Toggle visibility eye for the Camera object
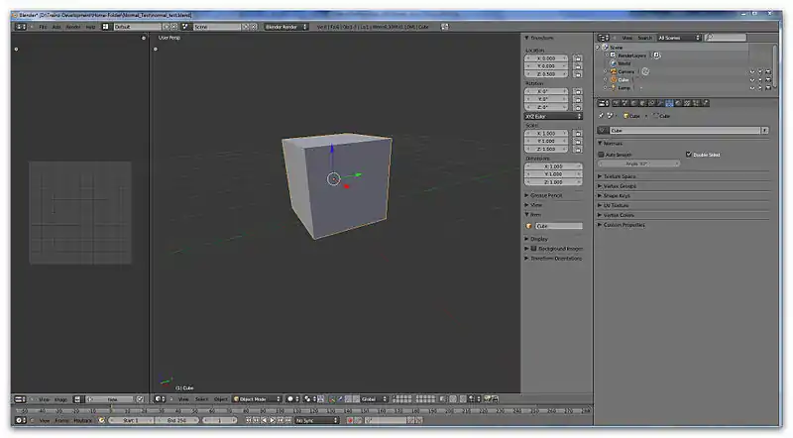This screenshot has height=438, width=793. (x=751, y=71)
